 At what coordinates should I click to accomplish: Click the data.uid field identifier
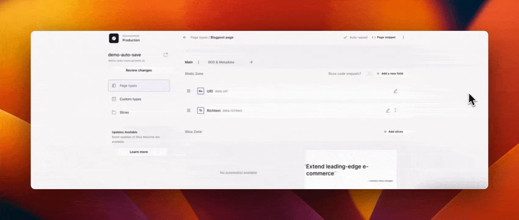(221, 91)
